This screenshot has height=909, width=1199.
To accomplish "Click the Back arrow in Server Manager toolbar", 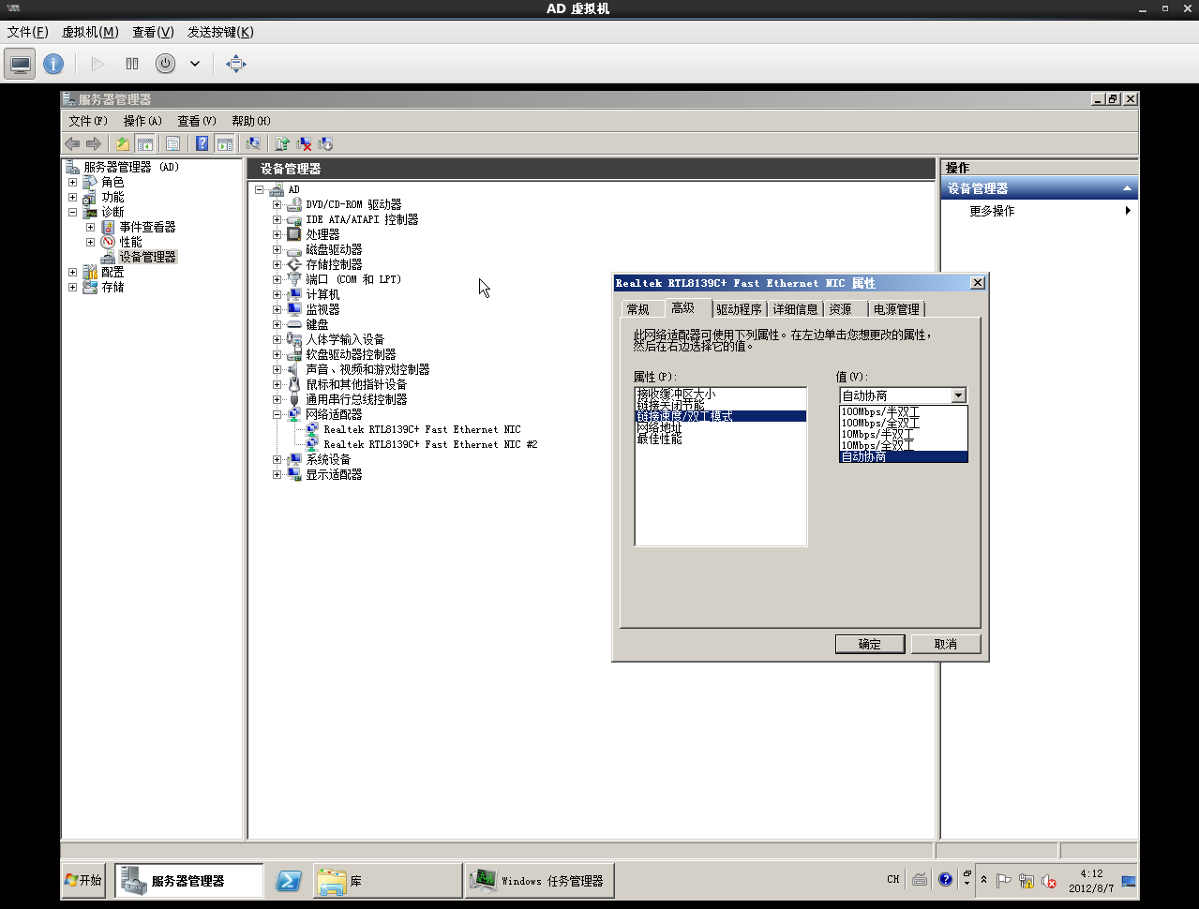I will tap(72, 143).
